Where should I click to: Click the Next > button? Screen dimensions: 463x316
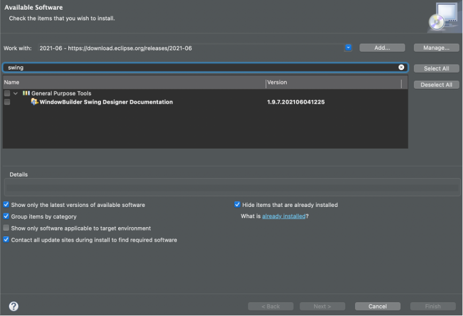pos(322,306)
